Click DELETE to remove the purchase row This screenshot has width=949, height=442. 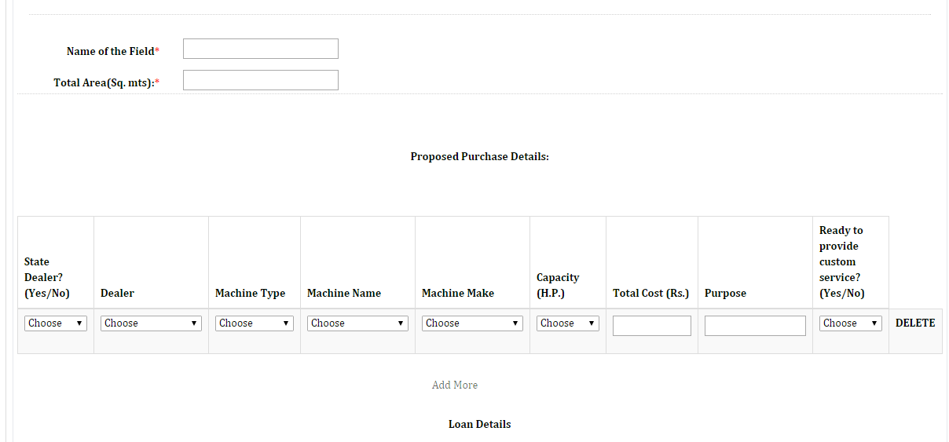[915, 323]
